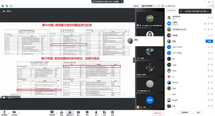The image size is (215, 116).
Task: Collapse the video strip side arrow
Action: (134, 60)
